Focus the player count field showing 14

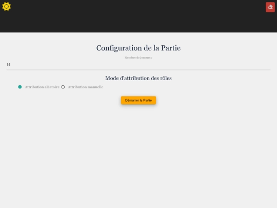(x=138, y=65)
